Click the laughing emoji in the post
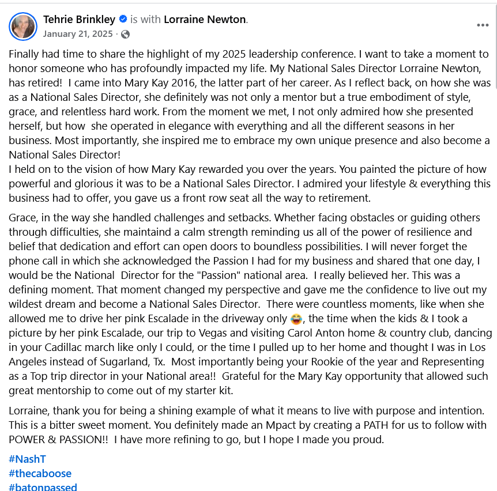 [297, 319]
